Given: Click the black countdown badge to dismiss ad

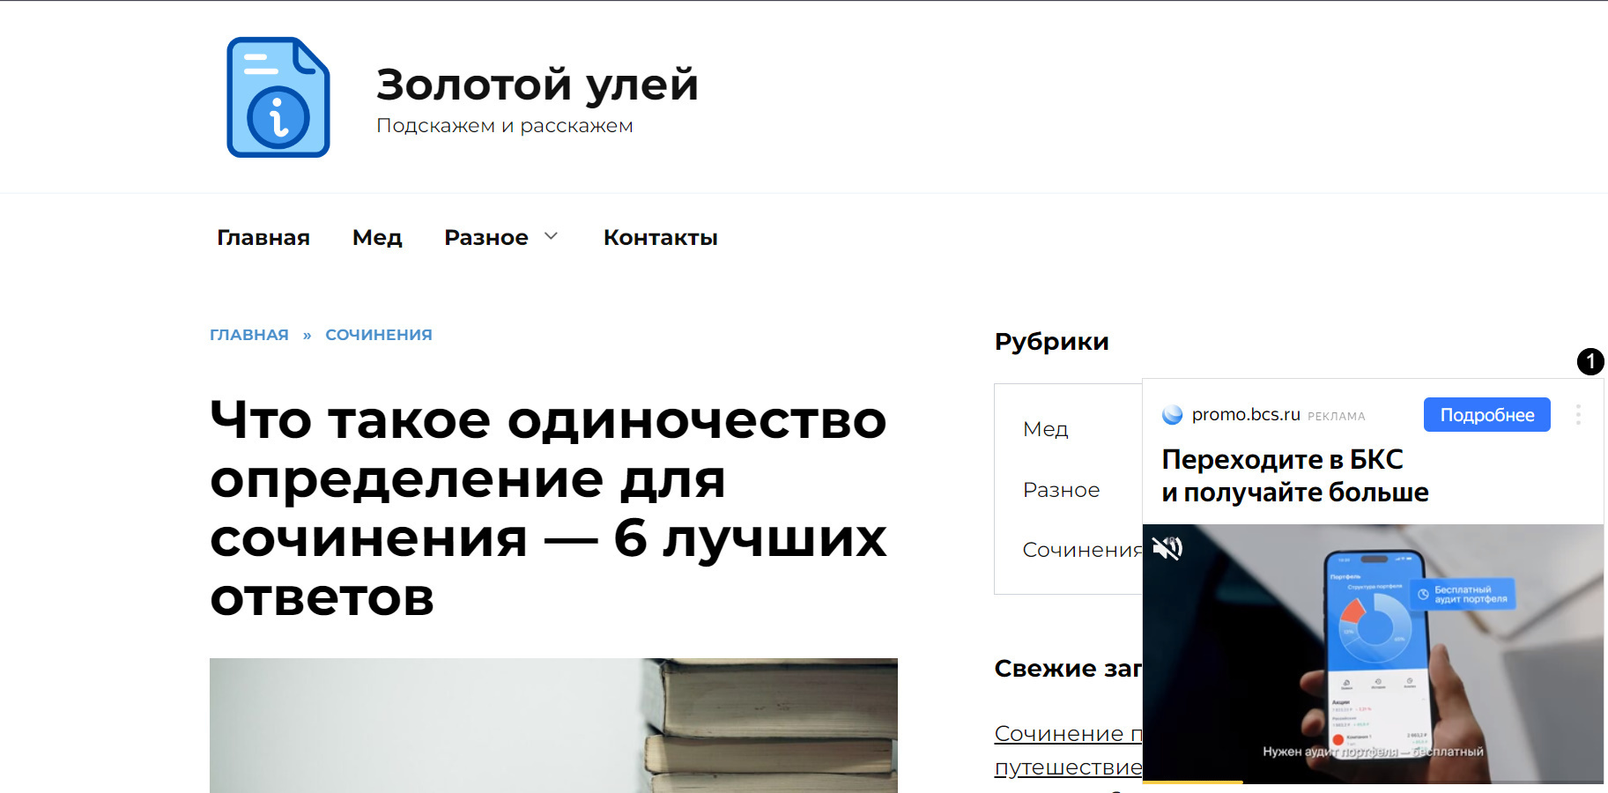Looking at the screenshot, I should pyautogui.click(x=1590, y=362).
